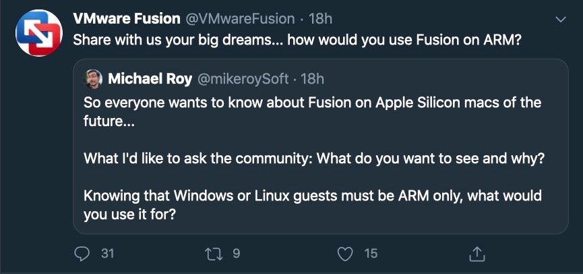The height and width of the screenshot is (274, 583).
Task: Click the 18h timestamp beside @VMwareFusion
Action: pyautogui.click(x=319, y=19)
